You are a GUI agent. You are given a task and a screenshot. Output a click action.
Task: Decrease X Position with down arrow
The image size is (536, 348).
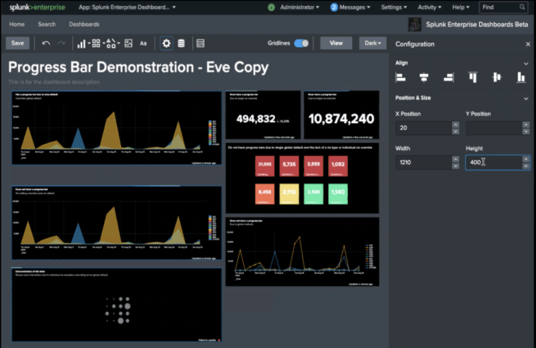point(455,131)
